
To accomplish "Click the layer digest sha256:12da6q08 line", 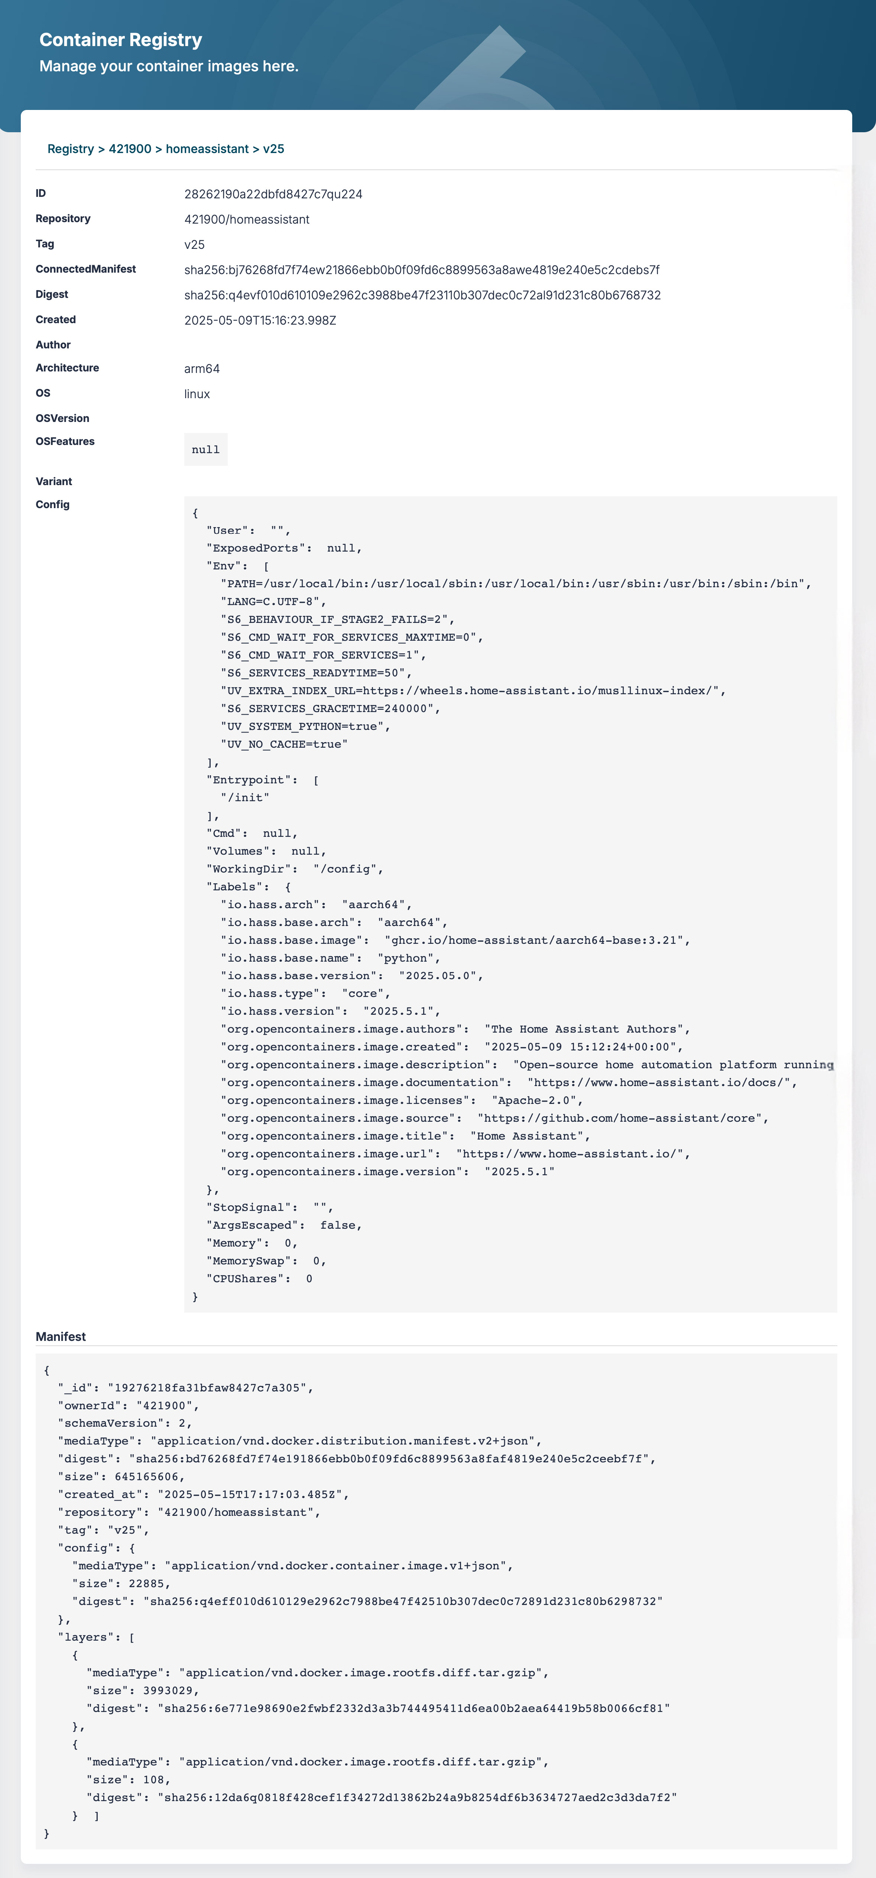I will (382, 1798).
